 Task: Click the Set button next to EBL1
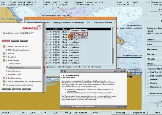pos(23,113)
